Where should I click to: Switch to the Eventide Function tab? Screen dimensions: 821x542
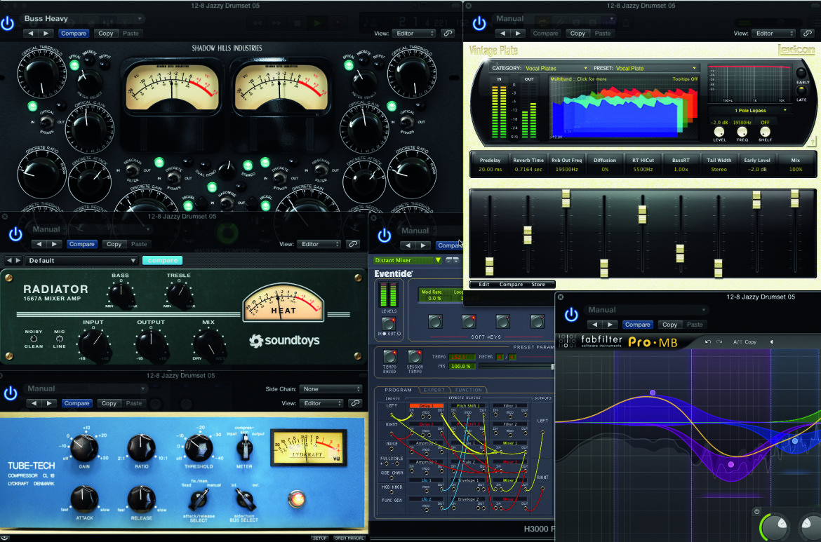pyautogui.click(x=469, y=390)
